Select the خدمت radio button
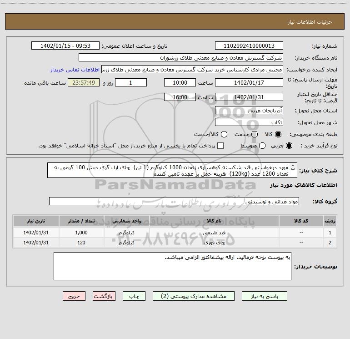350x339 pixels. [255, 134]
